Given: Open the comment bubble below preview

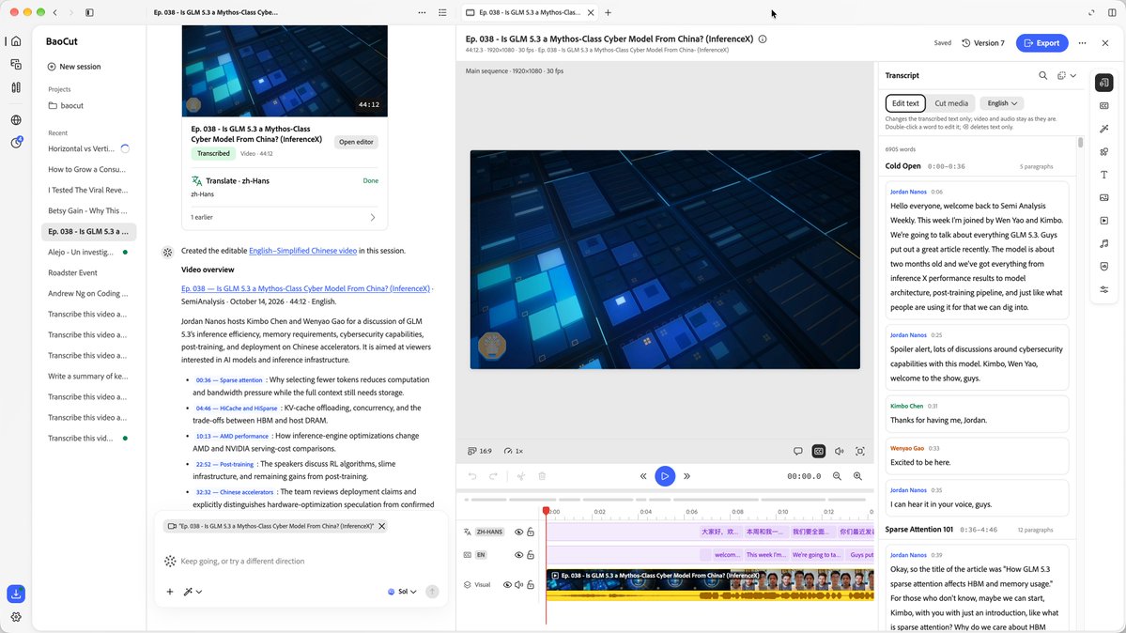Looking at the screenshot, I should 798,451.
